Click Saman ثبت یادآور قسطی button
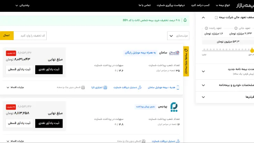254x143 pixels. (19, 70)
